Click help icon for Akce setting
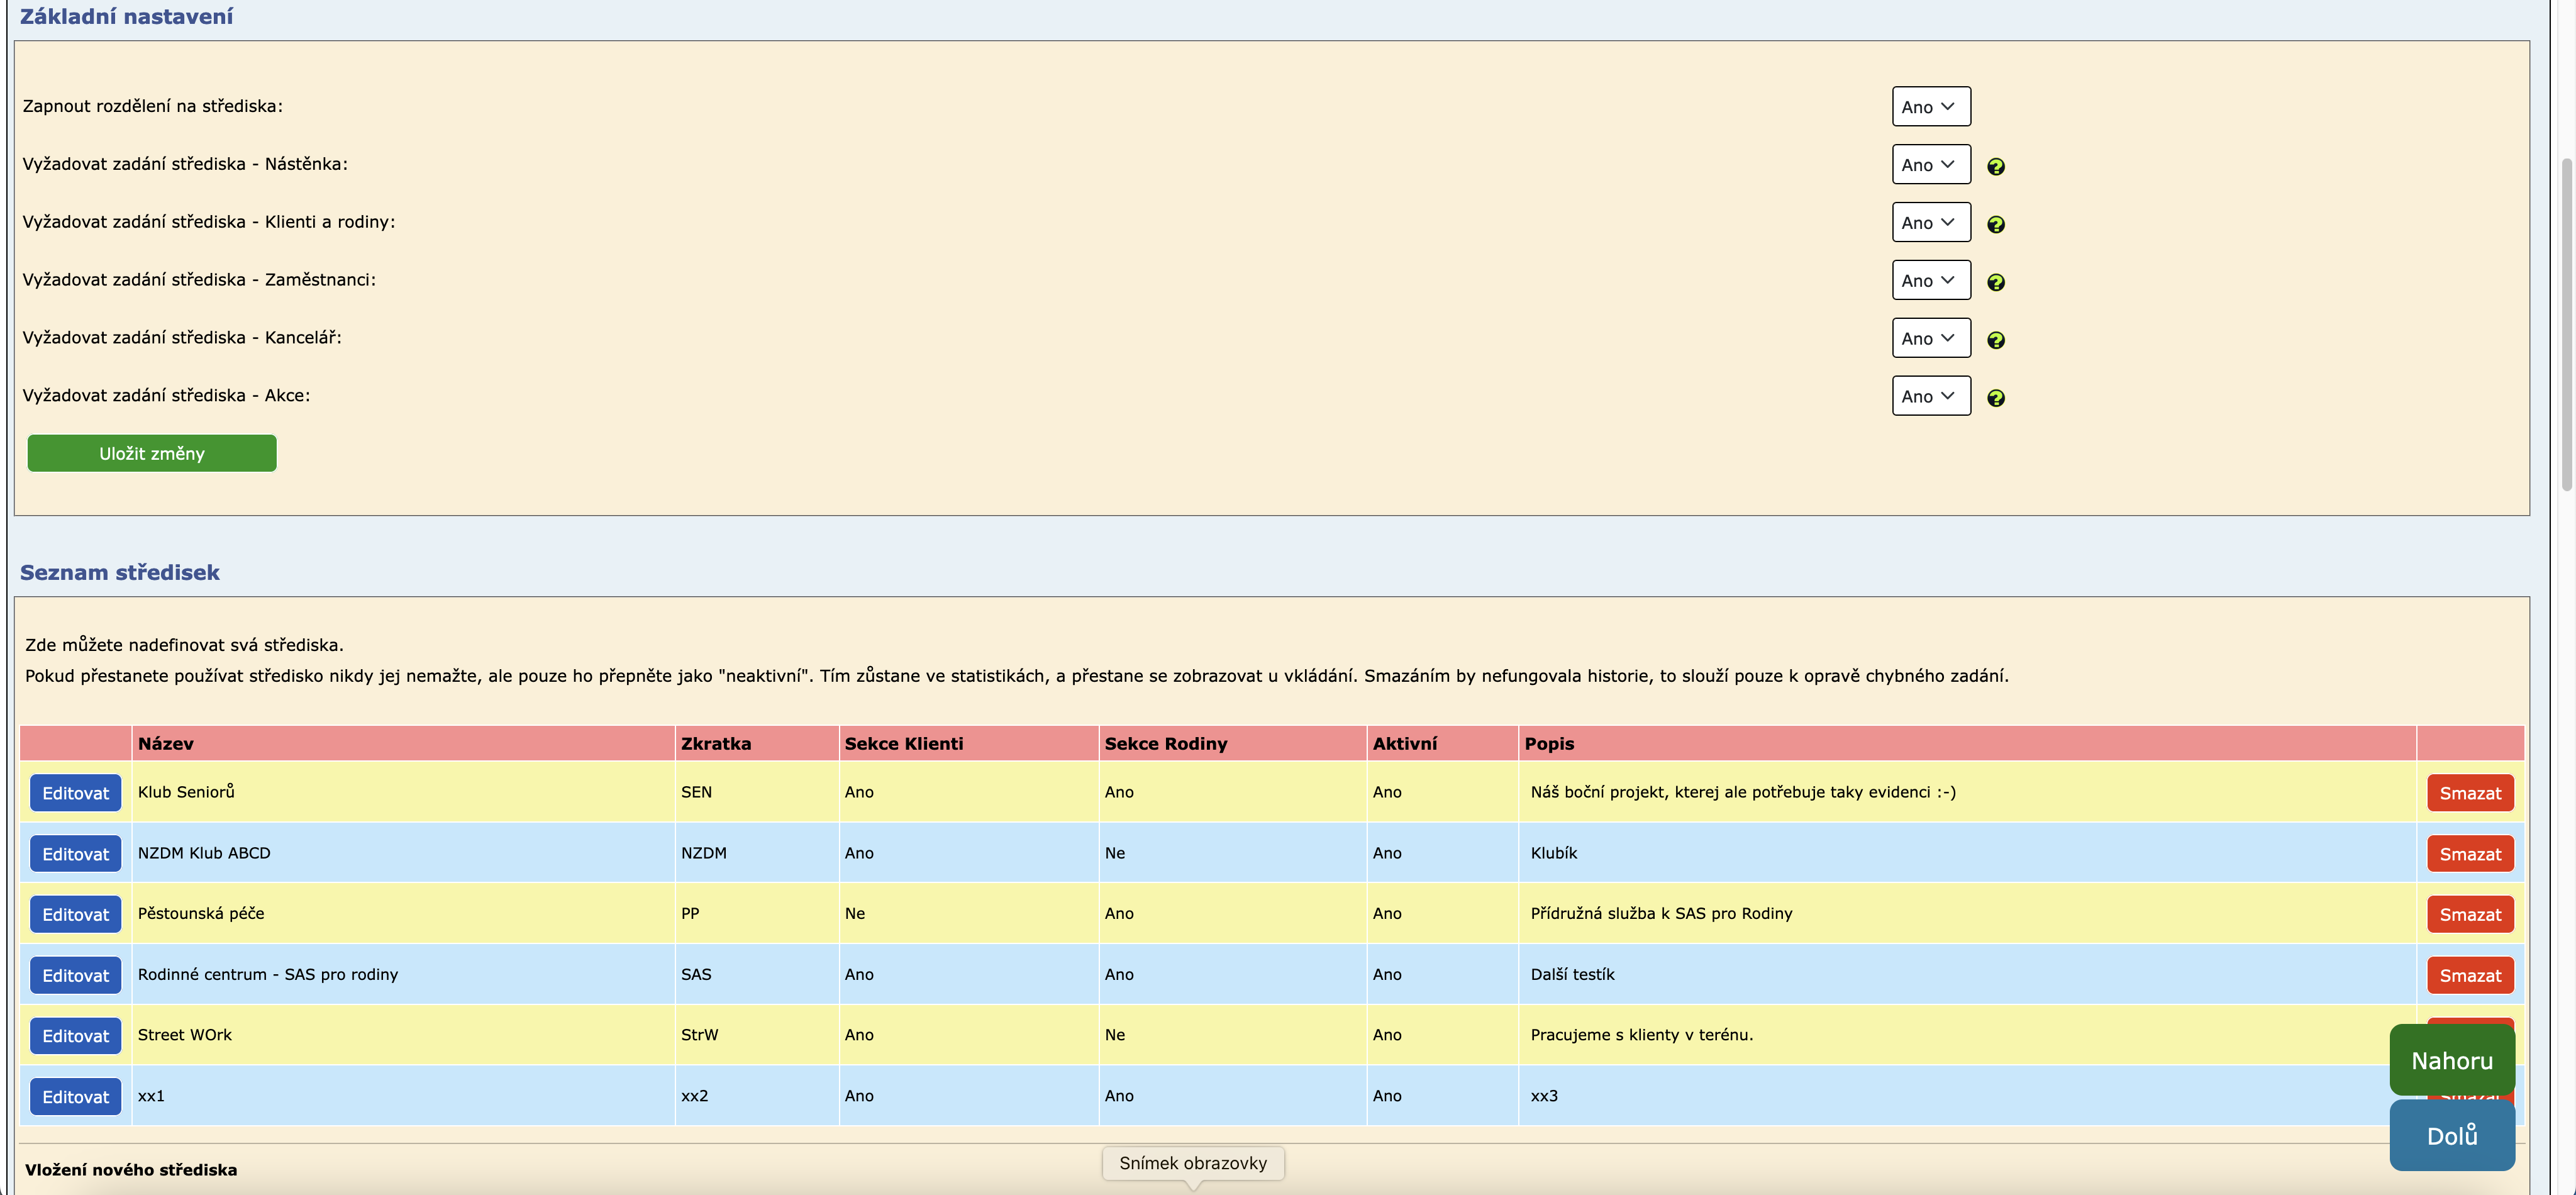Viewport: 2576px width, 1195px height. 1995,398
